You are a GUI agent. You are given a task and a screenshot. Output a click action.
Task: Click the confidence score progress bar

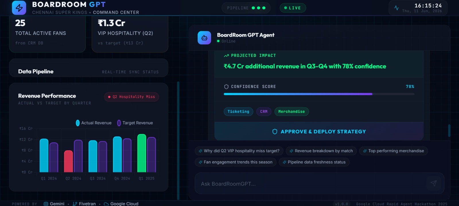coord(319,94)
